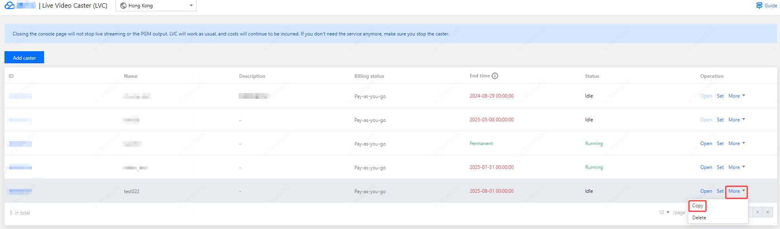Click the globe icon beside Hong Kong

(x=123, y=6)
